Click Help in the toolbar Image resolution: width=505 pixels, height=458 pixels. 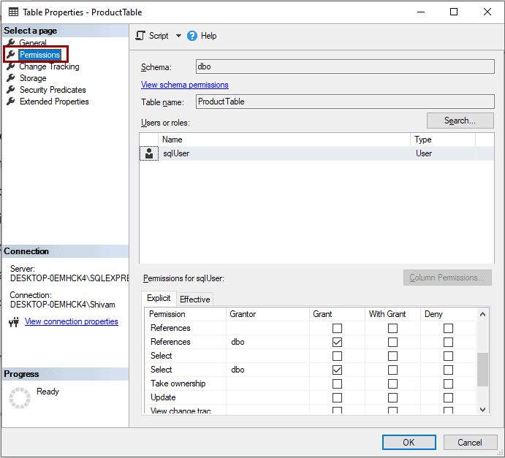202,36
